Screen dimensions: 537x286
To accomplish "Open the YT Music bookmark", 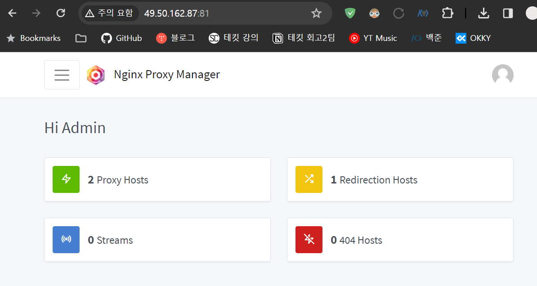I will click(x=373, y=38).
